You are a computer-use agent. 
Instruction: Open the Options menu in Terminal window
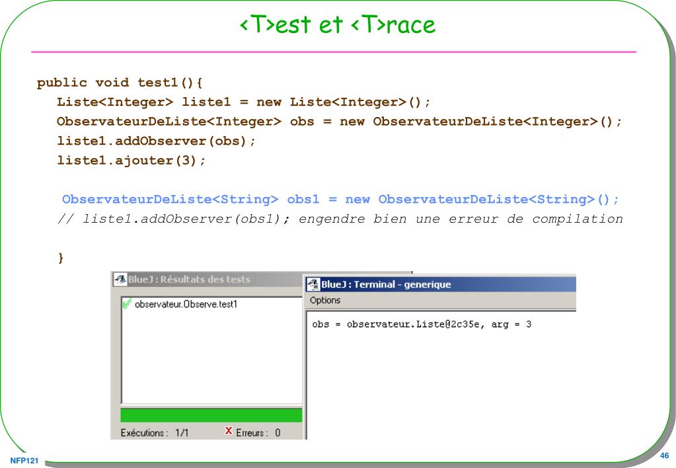pyautogui.click(x=325, y=300)
